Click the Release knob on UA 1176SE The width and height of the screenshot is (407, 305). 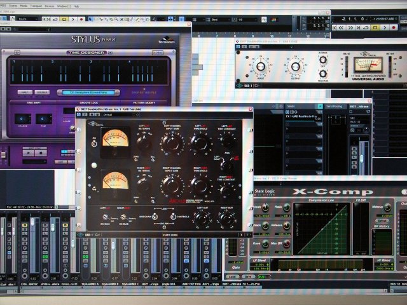click(x=322, y=74)
